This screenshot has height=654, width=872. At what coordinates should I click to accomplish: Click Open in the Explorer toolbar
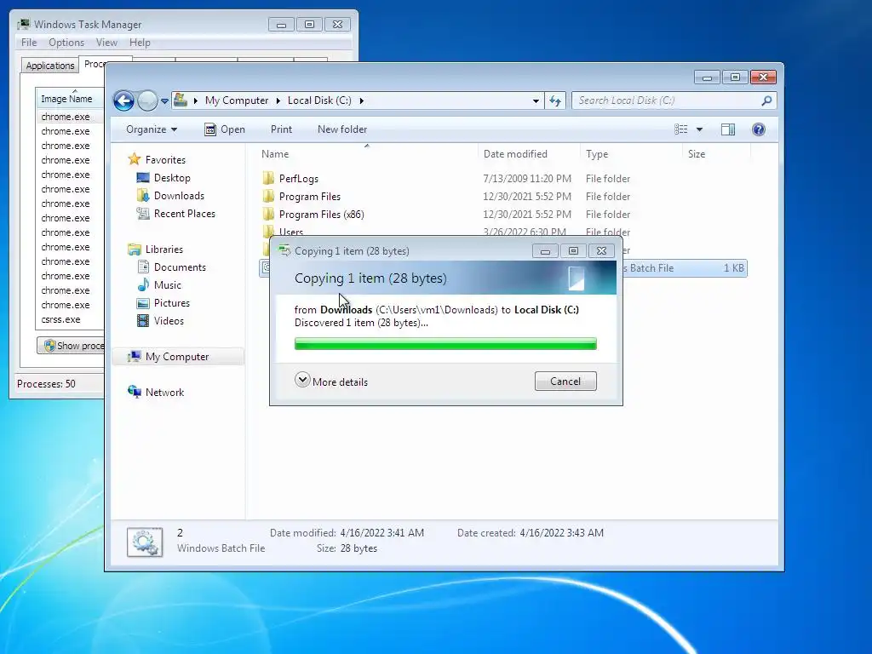click(225, 129)
